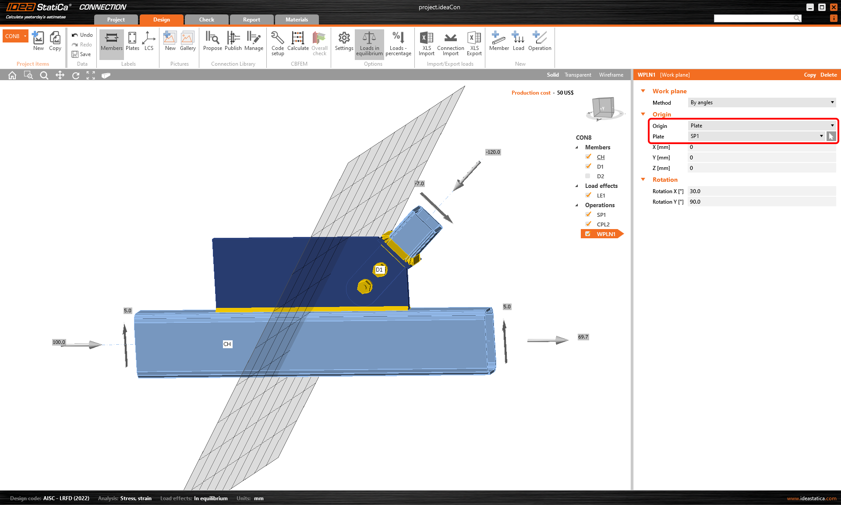Delete the WPLN1 work plane

[828, 74]
